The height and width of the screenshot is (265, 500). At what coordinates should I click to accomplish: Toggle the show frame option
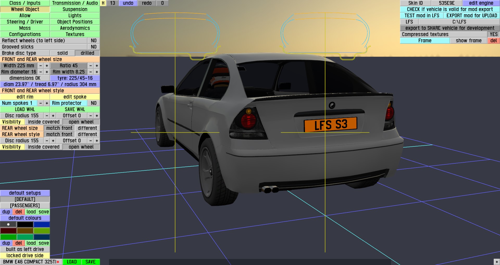(469, 41)
